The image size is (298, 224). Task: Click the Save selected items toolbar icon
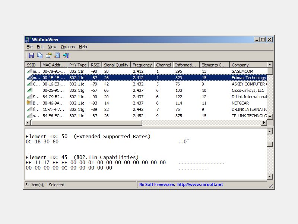pos(31,55)
